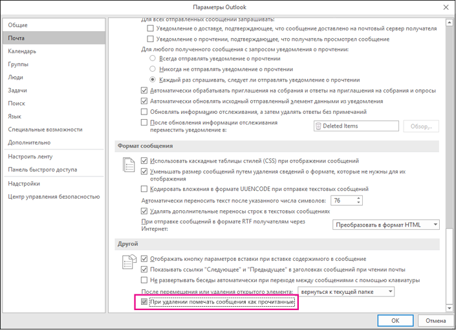Screen dimensions: 456x330
Task: Open the Общие settings category
Action: (54, 25)
